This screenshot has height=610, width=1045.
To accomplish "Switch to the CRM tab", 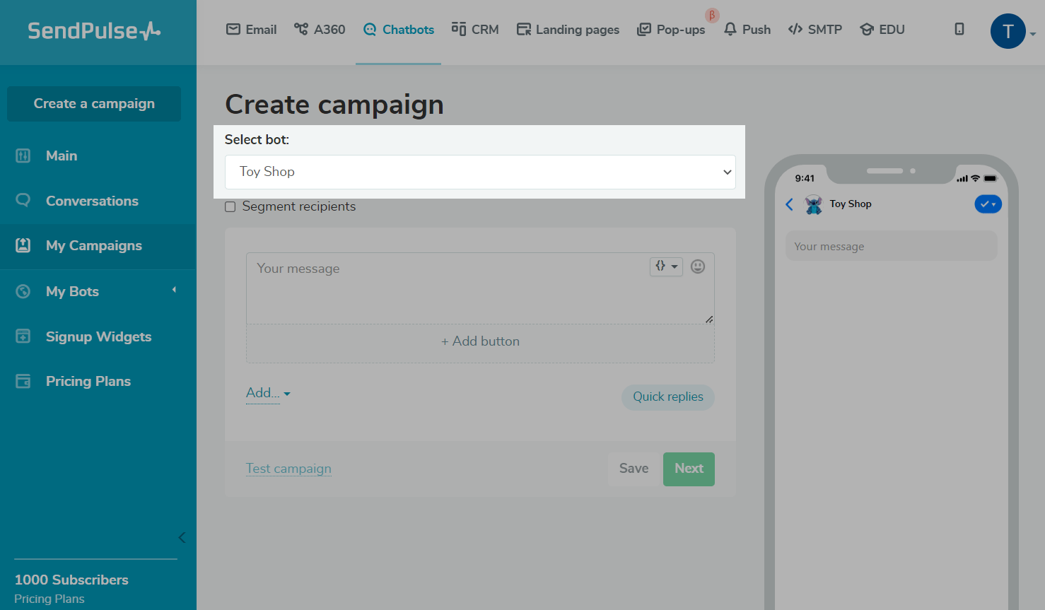I will tap(475, 30).
